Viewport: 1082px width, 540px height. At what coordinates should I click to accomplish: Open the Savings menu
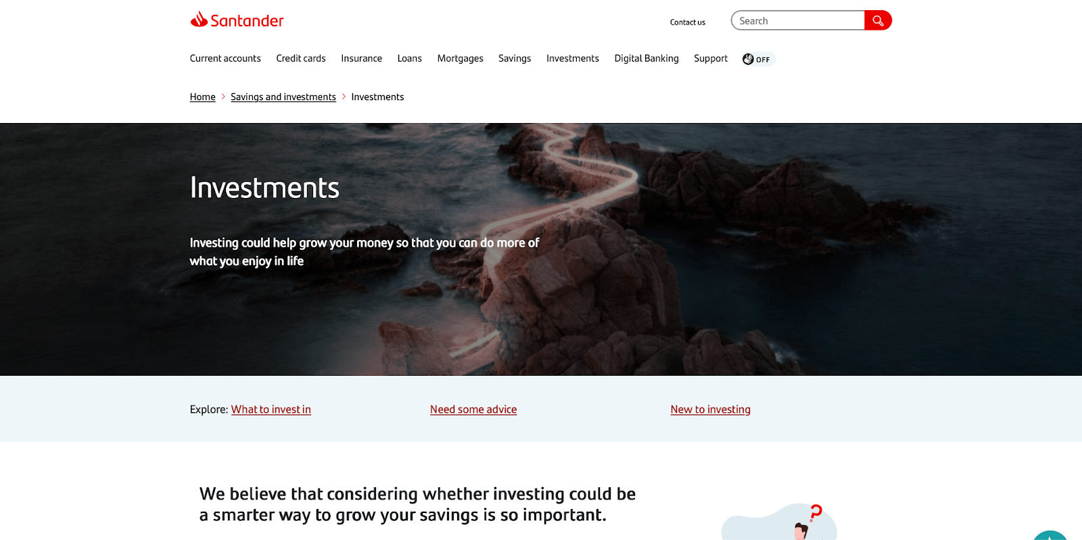[515, 59]
